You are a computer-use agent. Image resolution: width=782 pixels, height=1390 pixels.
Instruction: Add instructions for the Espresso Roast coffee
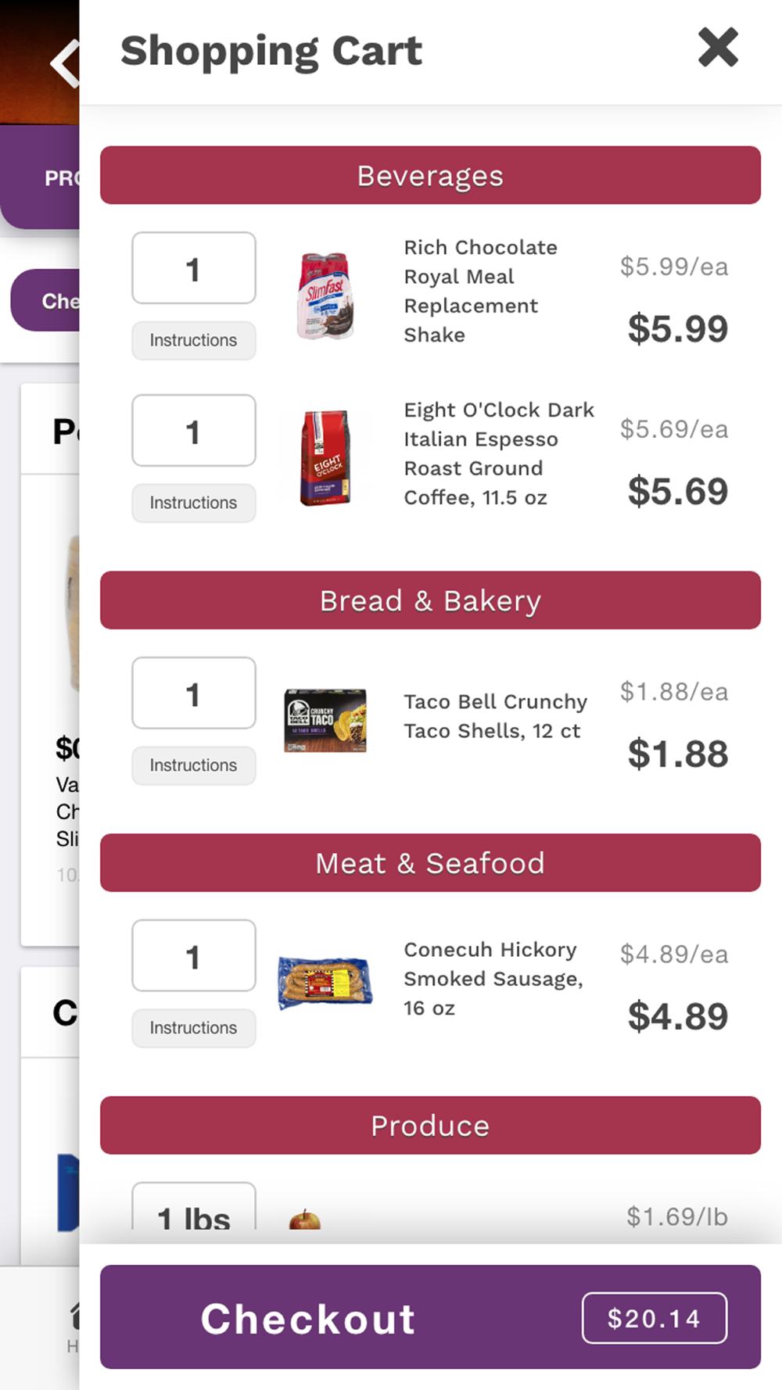pos(194,503)
